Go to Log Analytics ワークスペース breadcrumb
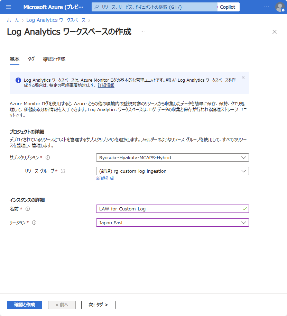The width and height of the screenshot is (287, 316). pos(56,20)
